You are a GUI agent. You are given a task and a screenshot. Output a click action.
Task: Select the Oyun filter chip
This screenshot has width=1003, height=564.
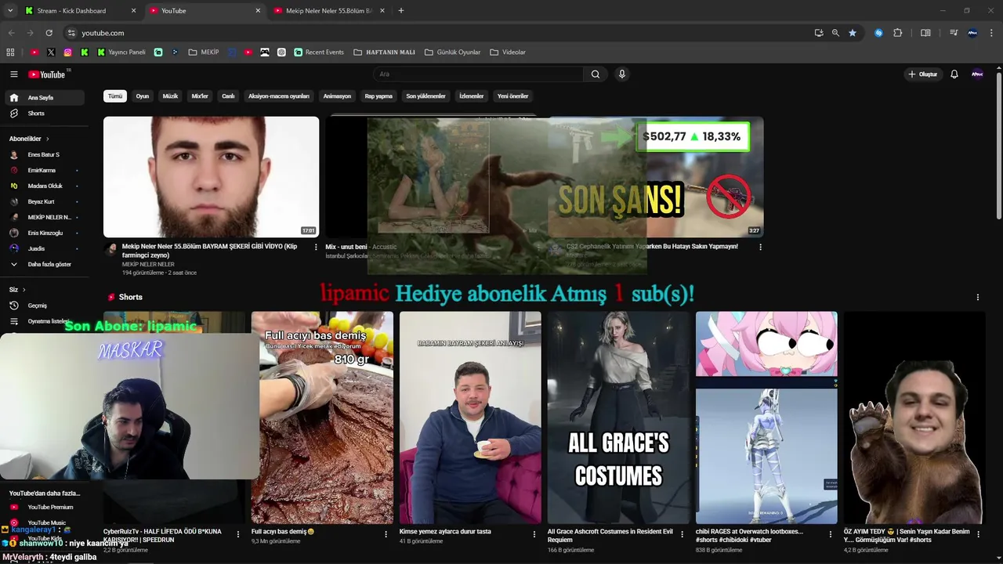(x=143, y=96)
